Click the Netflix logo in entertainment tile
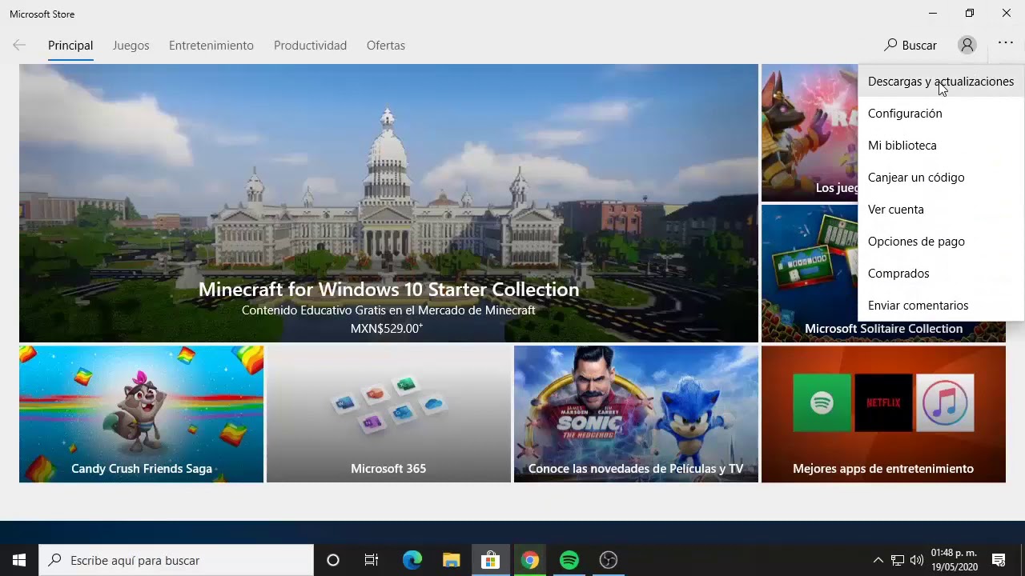 [883, 402]
